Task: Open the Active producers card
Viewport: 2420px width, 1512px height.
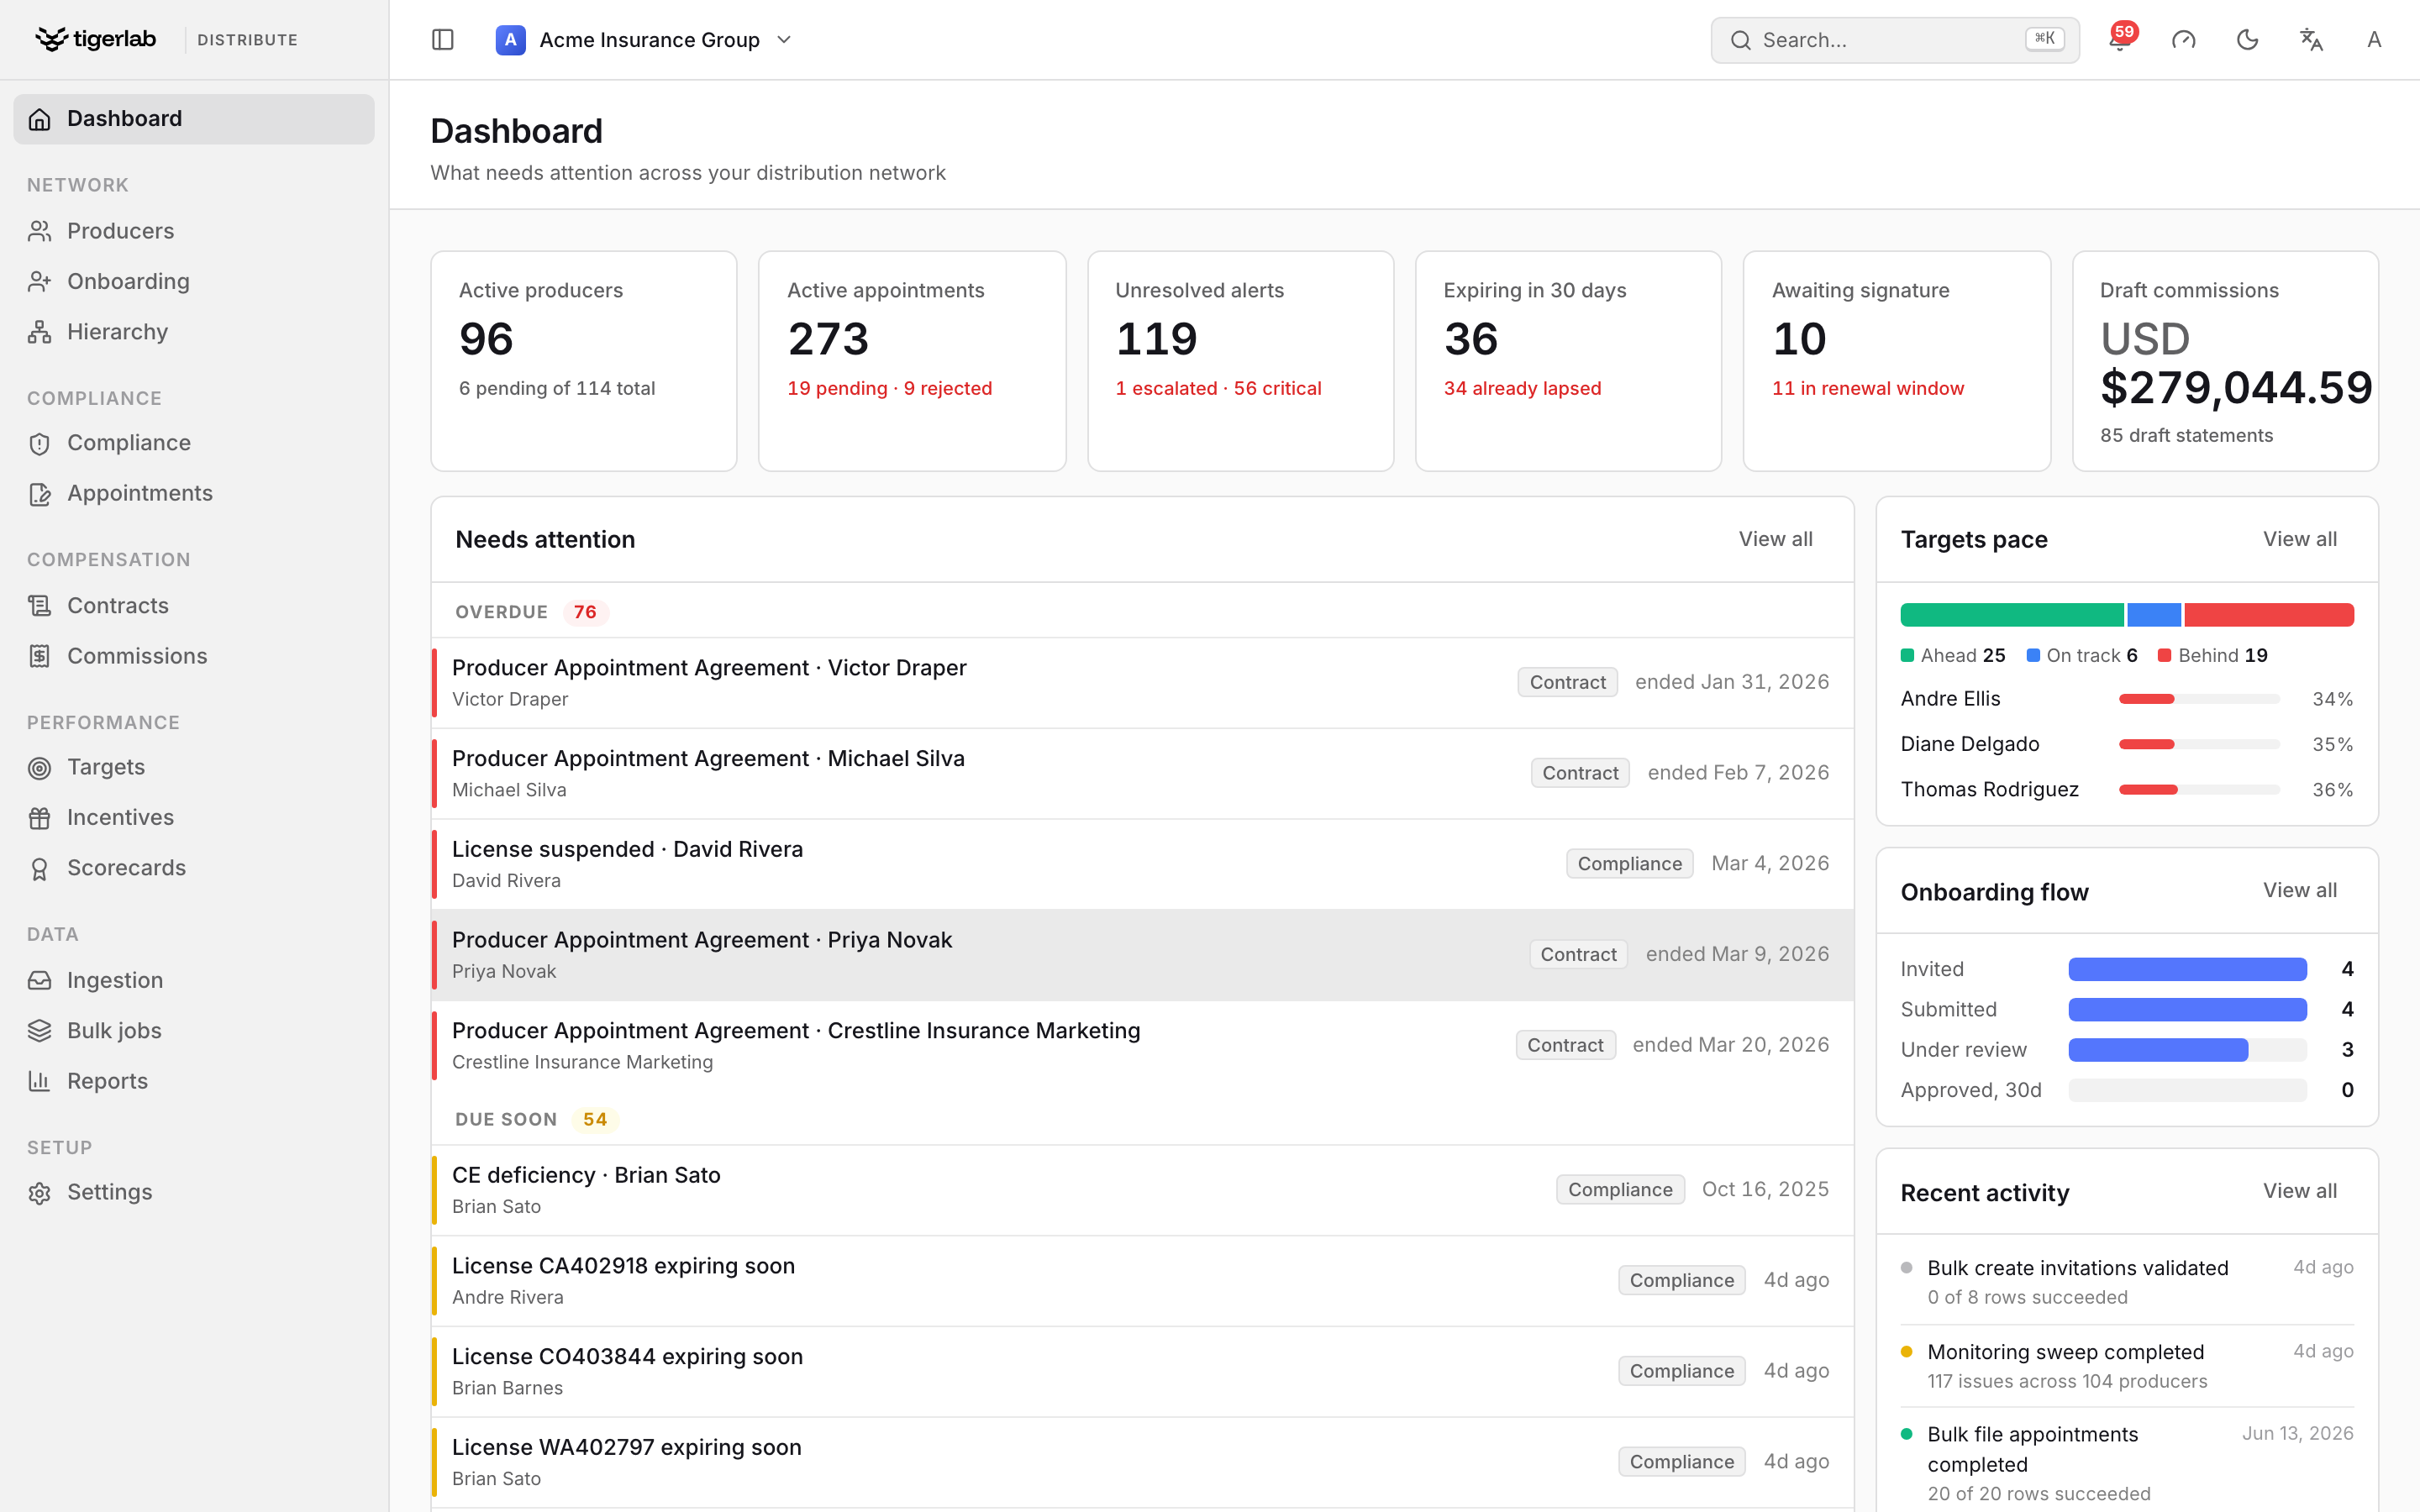Action: click(584, 361)
